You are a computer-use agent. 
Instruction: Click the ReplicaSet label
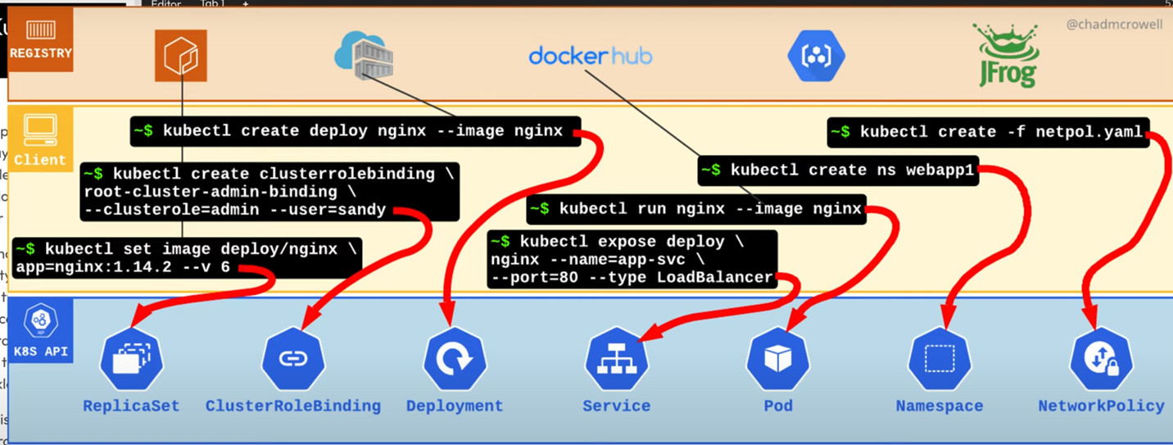131,406
